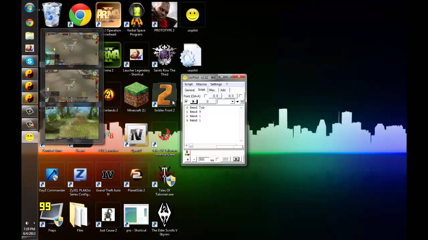The width and height of the screenshot is (428, 240).
Task: Click the minus button to remove script
Action: click(x=194, y=159)
